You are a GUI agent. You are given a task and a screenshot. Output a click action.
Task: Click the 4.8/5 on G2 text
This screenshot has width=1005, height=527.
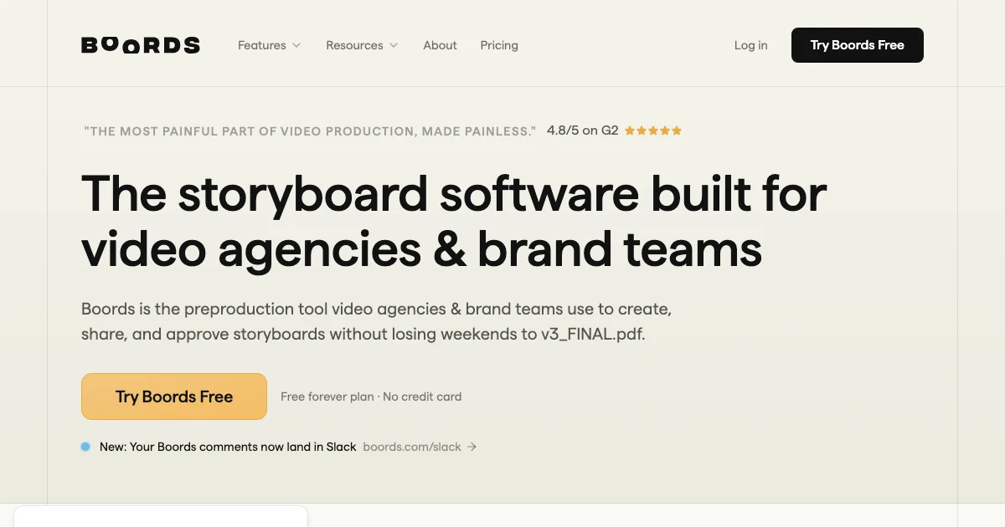pos(583,130)
